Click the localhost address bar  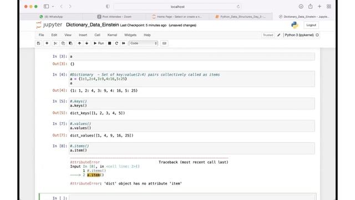point(177,7)
